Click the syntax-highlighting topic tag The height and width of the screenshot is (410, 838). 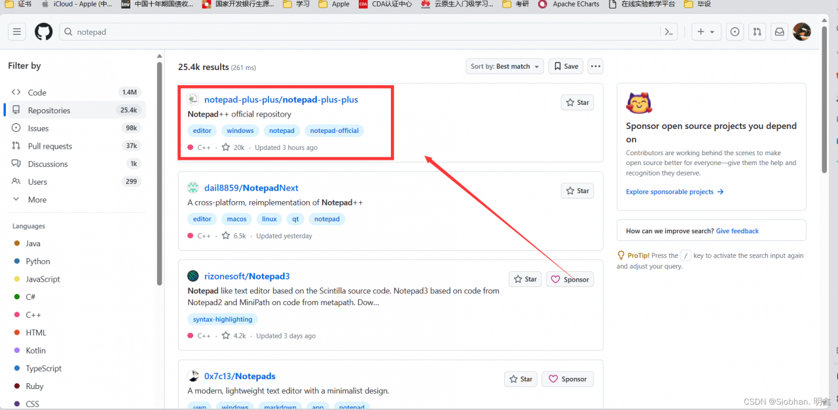223,319
